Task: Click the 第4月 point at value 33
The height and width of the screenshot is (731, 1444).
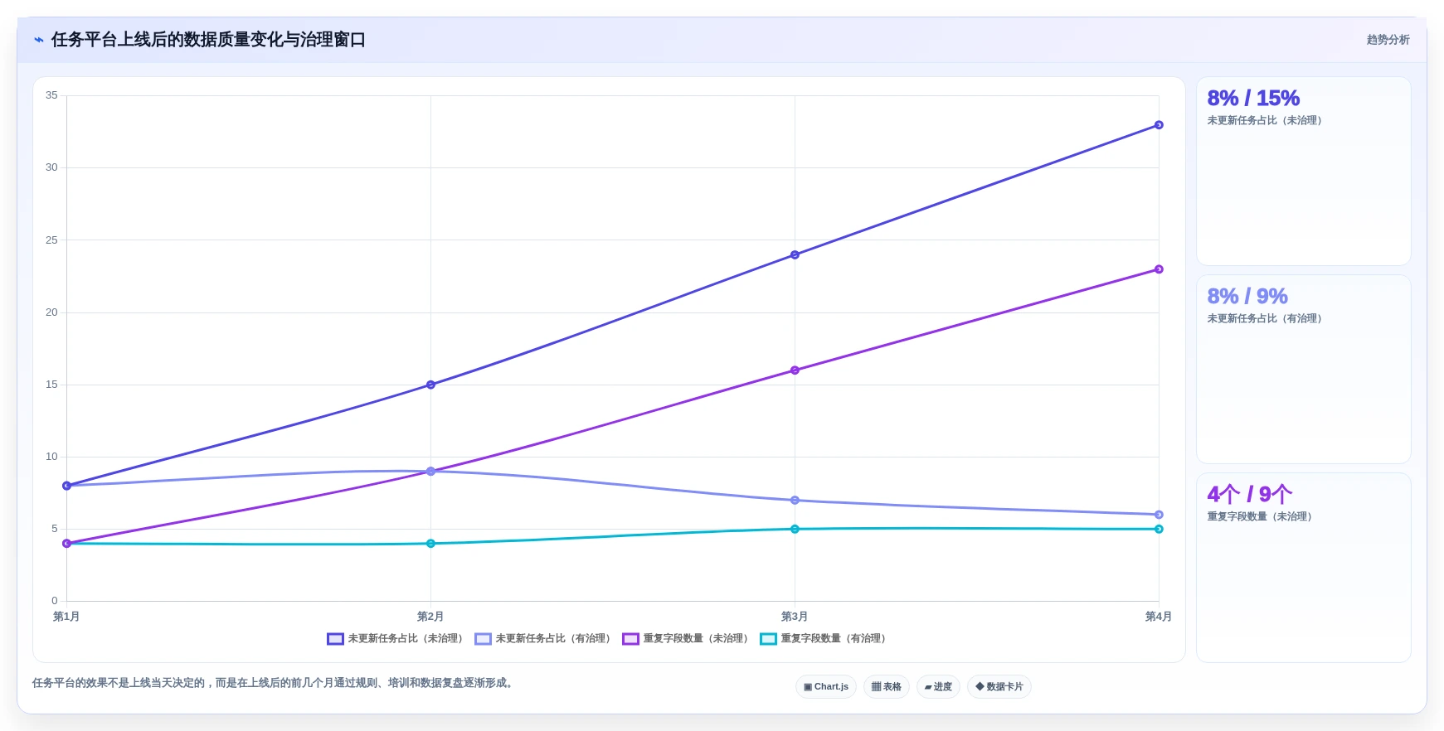Action: (1159, 125)
